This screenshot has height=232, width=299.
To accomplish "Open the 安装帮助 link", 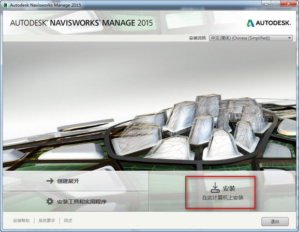I will click(x=21, y=220).
